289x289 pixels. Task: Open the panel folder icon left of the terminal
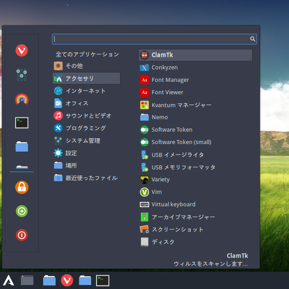(x=85, y=281)
